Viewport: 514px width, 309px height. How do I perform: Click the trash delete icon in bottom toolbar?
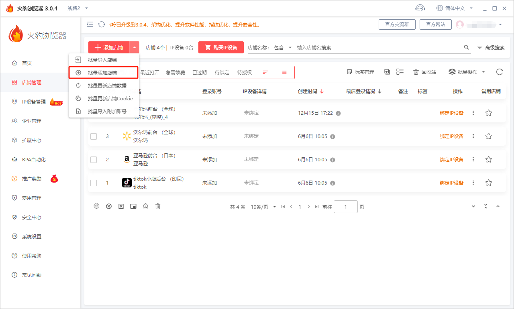(x=157, y=206)
